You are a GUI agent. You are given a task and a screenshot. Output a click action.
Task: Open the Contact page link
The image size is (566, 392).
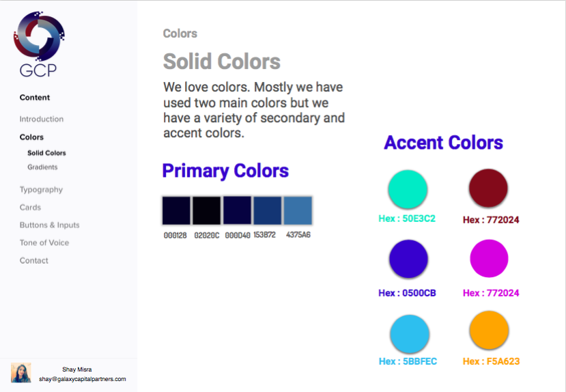(34, 261)
